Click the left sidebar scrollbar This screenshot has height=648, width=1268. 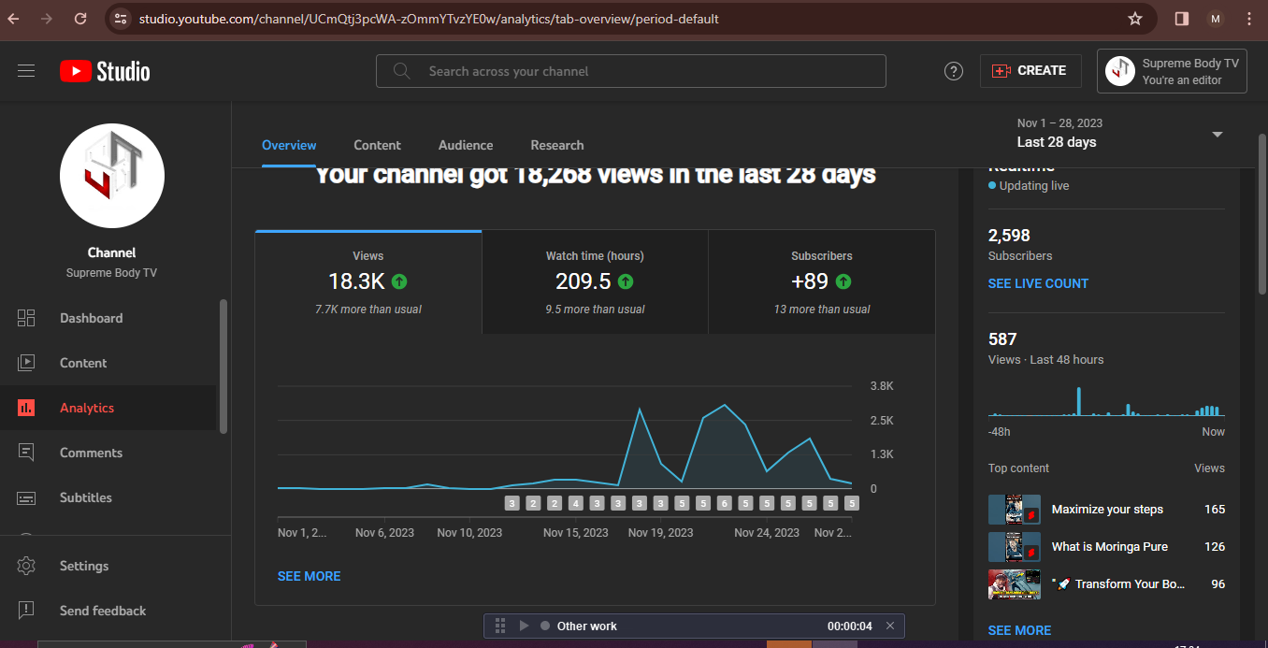click(x=223, y=366)
